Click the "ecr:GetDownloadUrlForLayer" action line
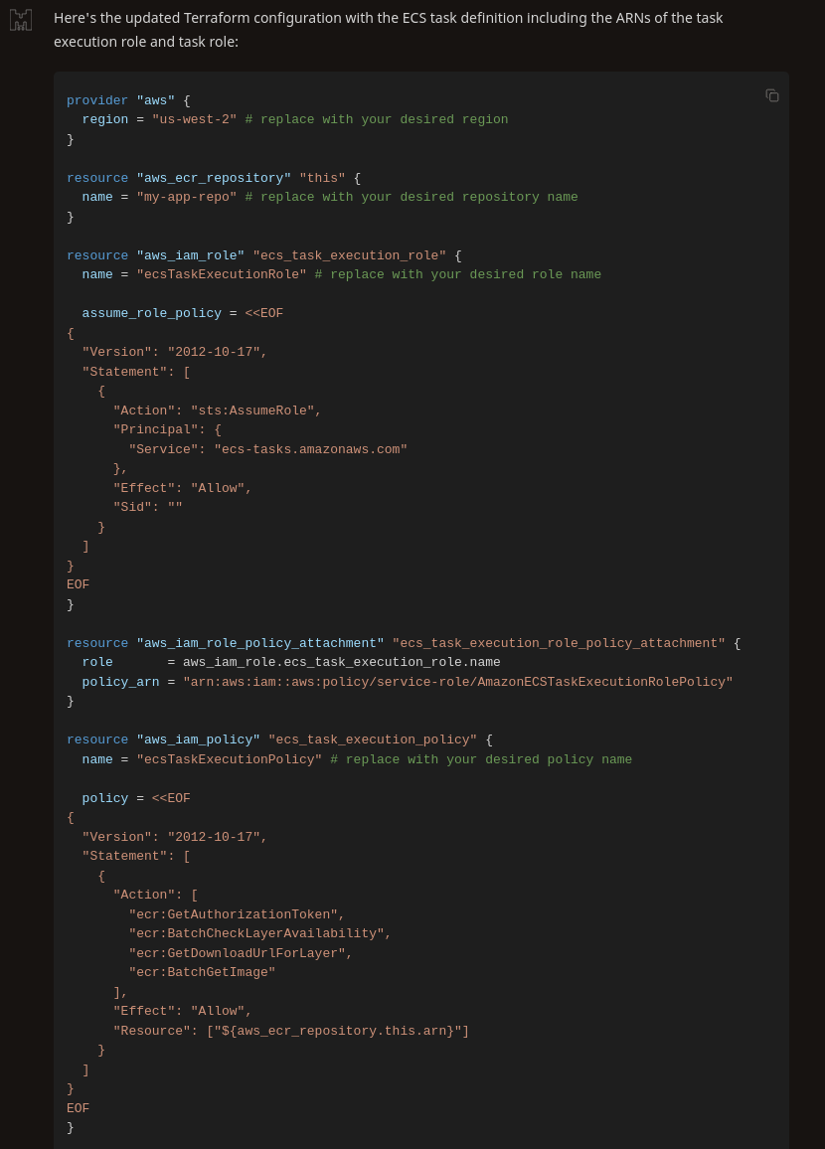 point(241,953)
